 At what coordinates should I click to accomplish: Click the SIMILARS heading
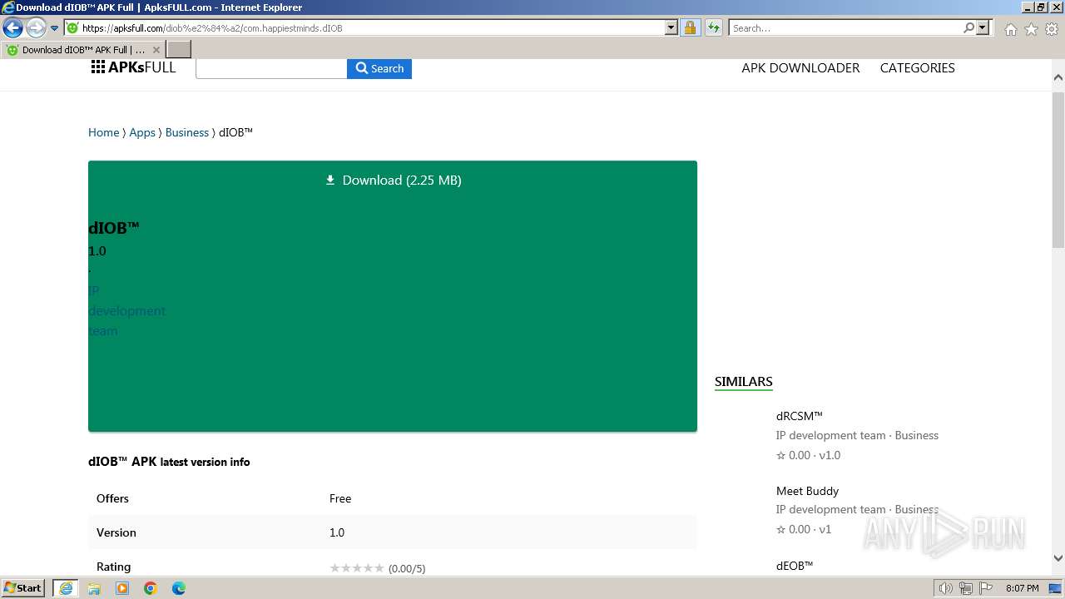tap(743, 382)
